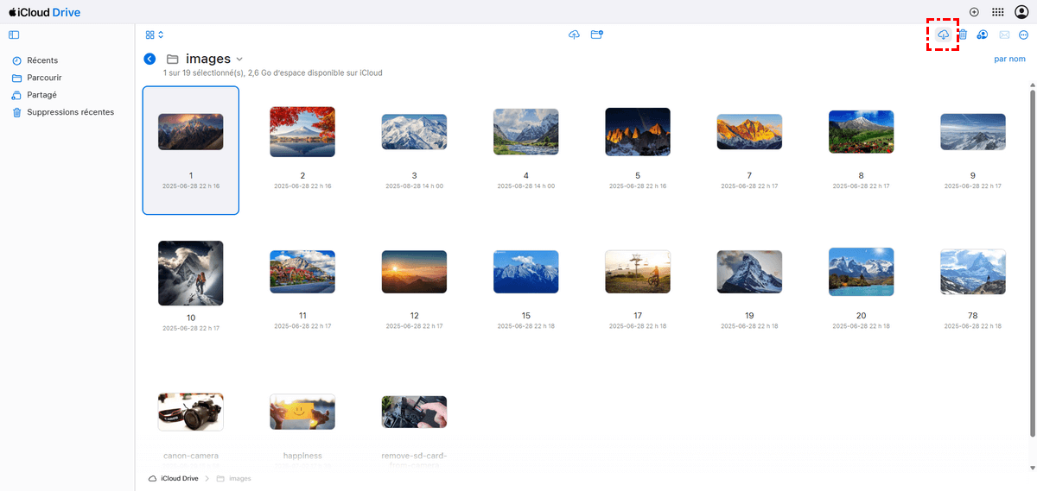Open the view mode grid dropdown
This screenshot has height=491, width=1037.
pyautogui.click(x=155, y=35)
